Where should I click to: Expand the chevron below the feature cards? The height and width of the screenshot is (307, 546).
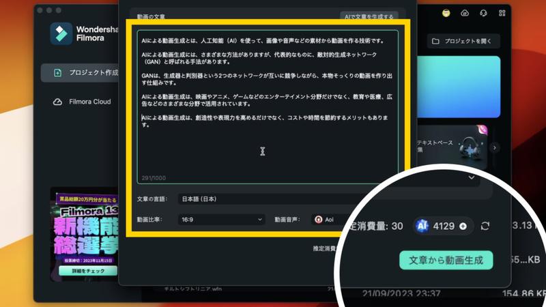[471, 177]
